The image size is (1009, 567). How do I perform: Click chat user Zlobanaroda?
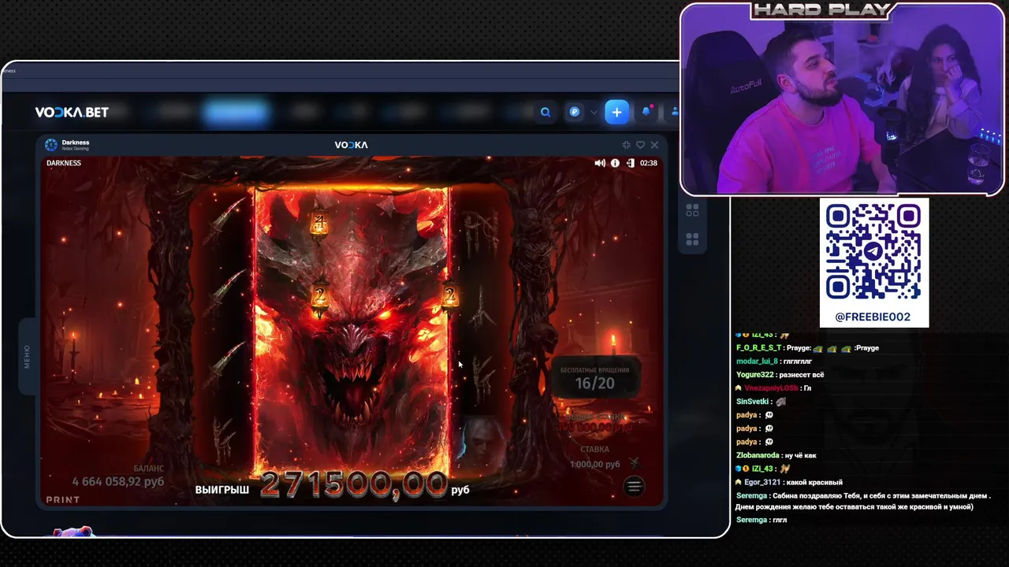coord(758,455)
